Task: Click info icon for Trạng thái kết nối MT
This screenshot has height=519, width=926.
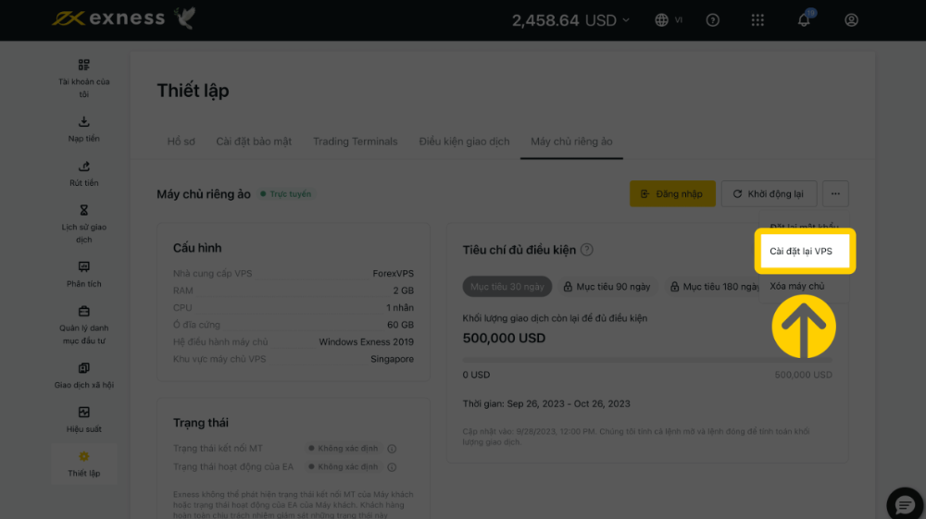Action: (x=392, y=449)
